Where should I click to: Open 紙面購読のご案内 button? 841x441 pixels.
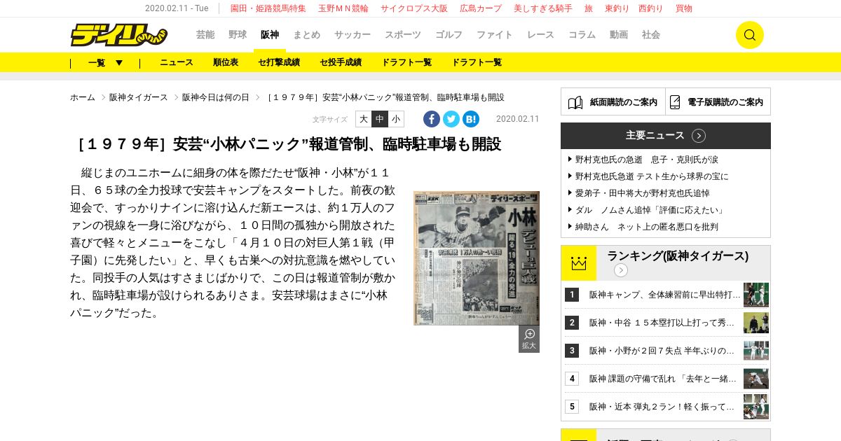coord(613,102)
